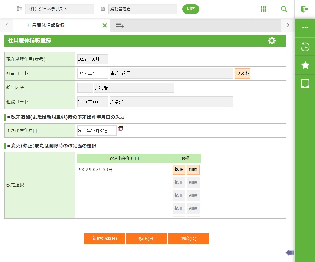Click 削除 in the 2022年07月30日 row
The height and width of the screenshot is (262, 315).
(193, 170)
